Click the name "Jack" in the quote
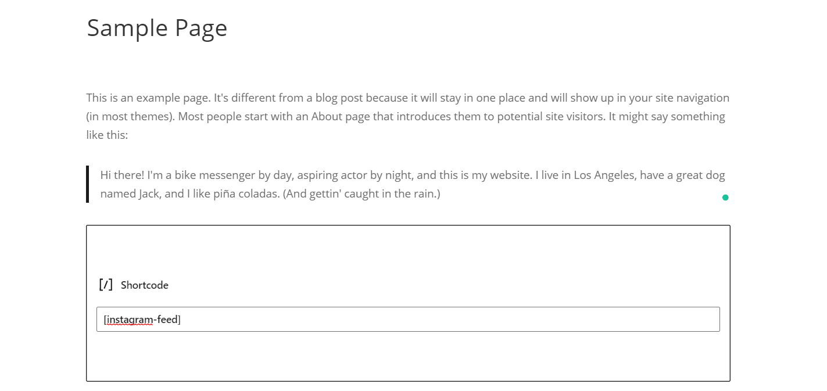827x391 pixels. 148,193
